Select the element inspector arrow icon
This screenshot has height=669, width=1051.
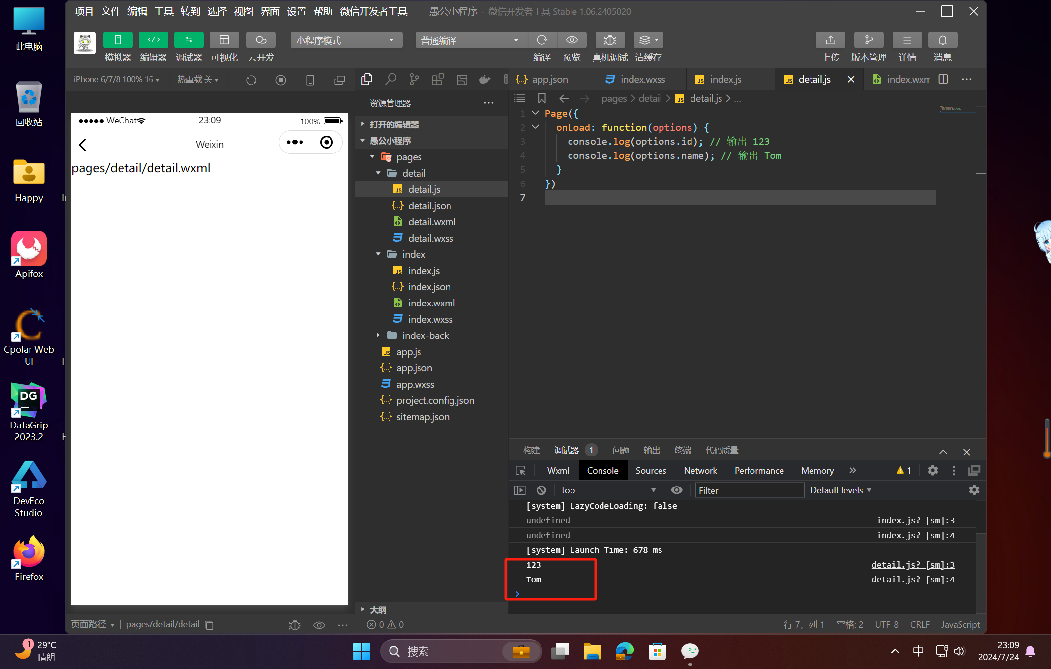(520, 471)
